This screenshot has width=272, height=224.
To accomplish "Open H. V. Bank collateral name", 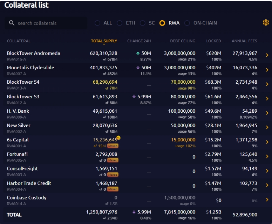I will coord(18,111).
